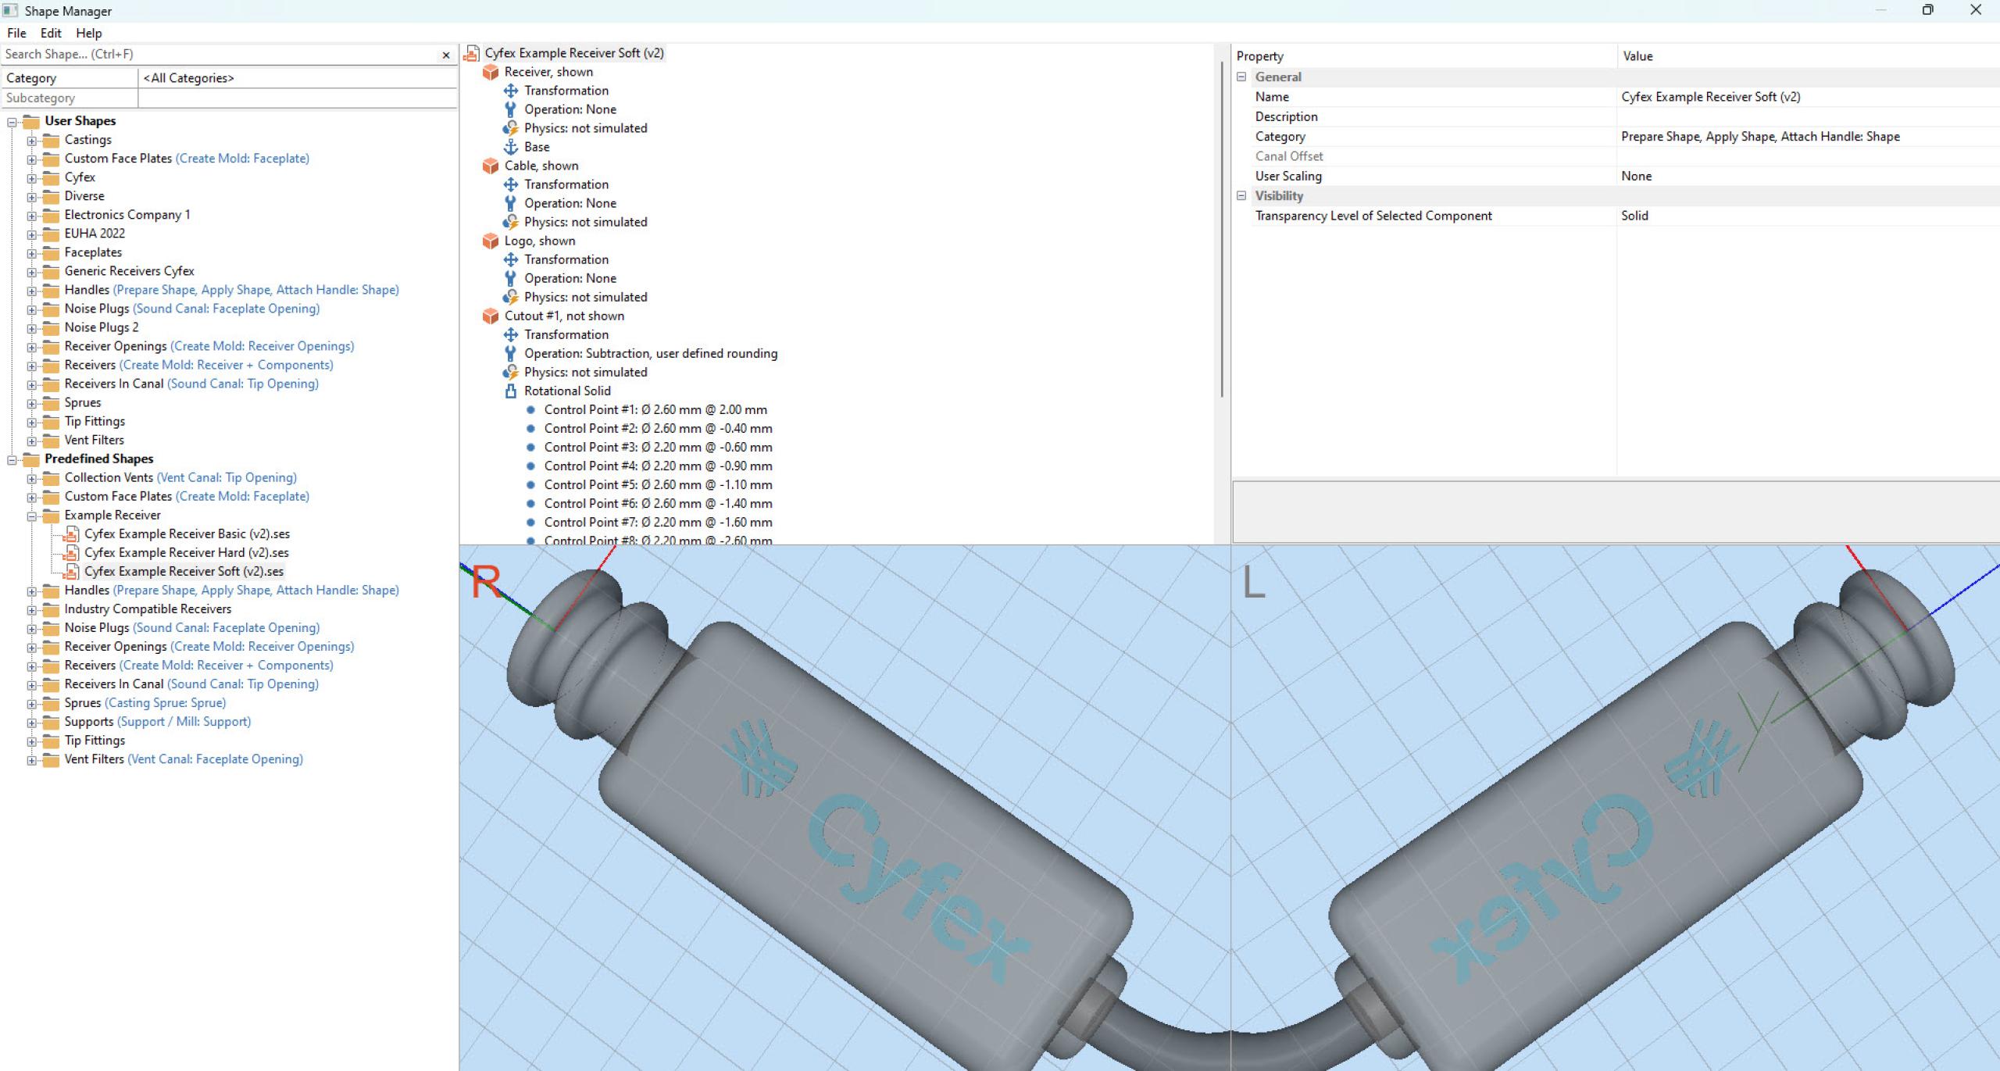Show the hidden Cutout #1 component

point(491,316)
